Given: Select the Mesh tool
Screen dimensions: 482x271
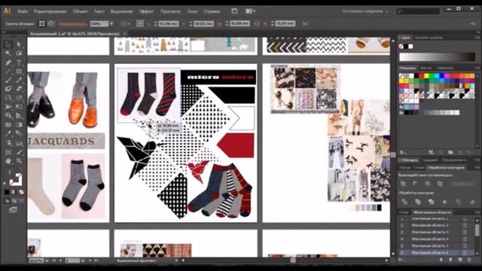Looking at the screenshot, I should pos(8,125).
